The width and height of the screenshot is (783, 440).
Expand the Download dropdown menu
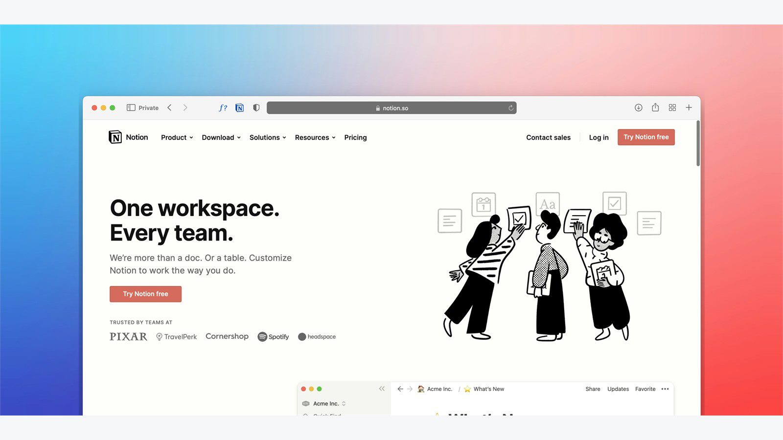click(x=221, y=137)
